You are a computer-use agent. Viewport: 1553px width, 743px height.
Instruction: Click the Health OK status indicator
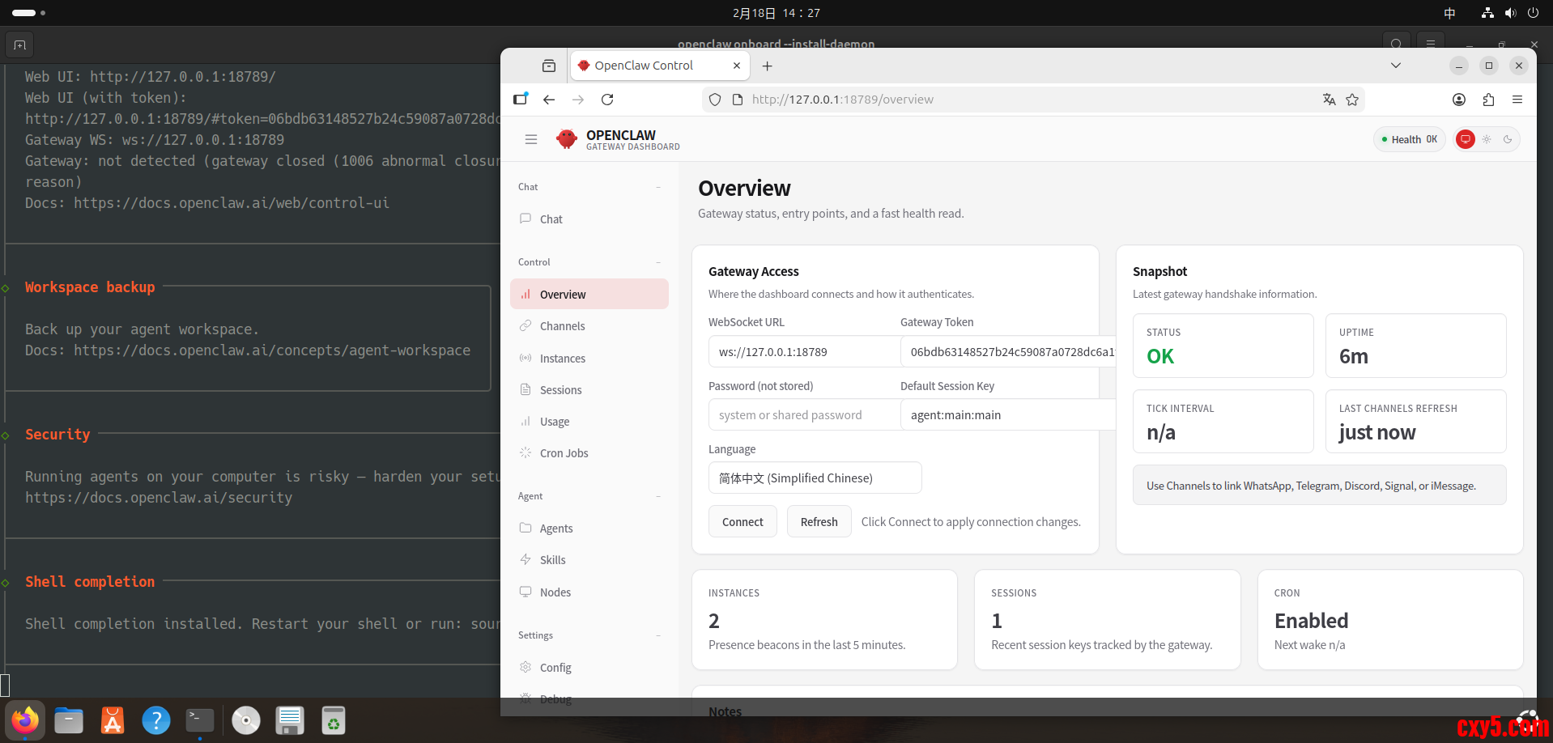click(1410, 139)
